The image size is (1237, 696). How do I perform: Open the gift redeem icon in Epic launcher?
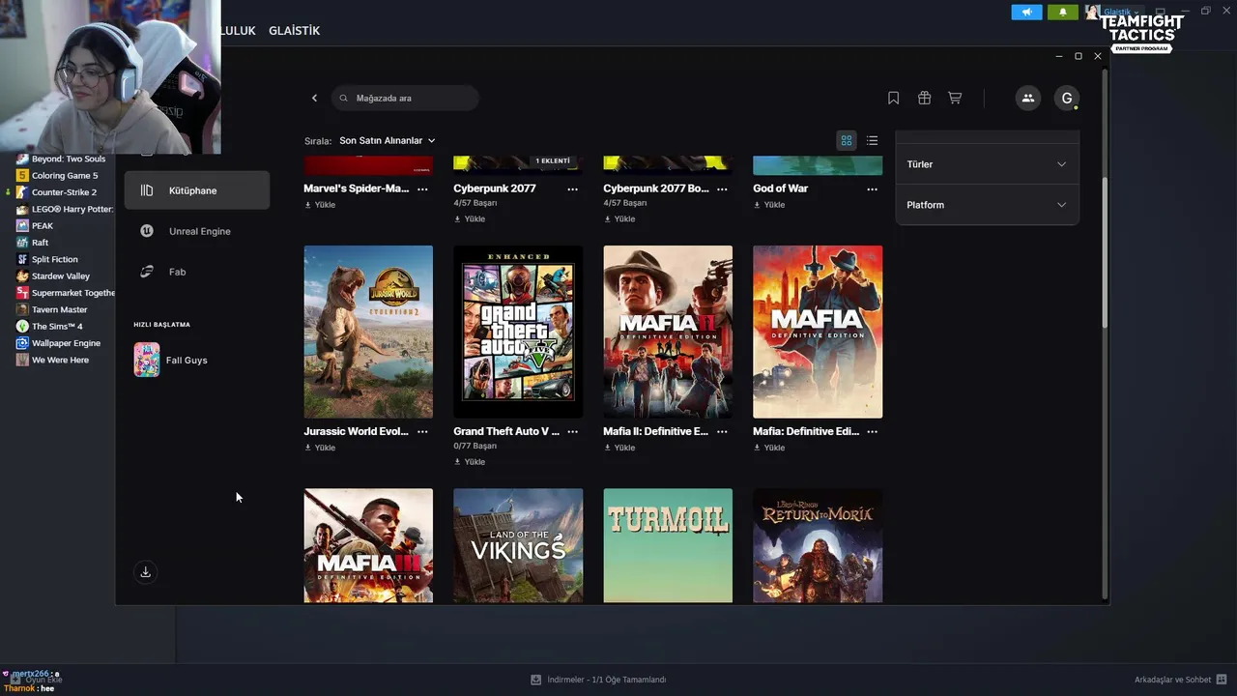pos(924,98)
